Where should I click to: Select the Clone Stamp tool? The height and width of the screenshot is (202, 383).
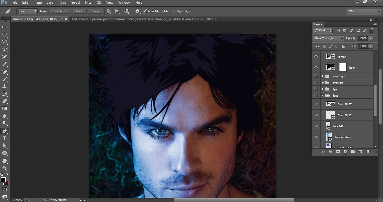coord(4,87)
